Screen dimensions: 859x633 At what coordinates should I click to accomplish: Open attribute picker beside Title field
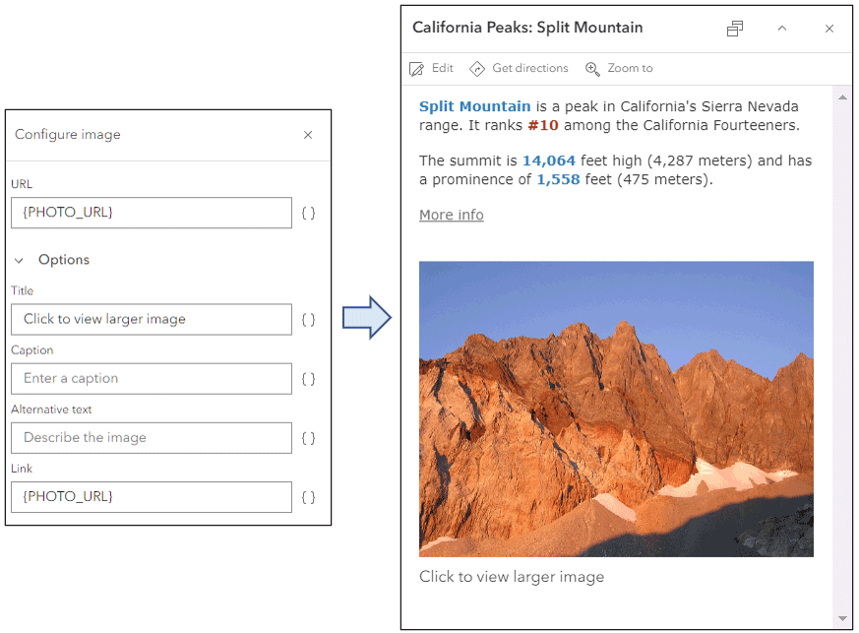309,319
